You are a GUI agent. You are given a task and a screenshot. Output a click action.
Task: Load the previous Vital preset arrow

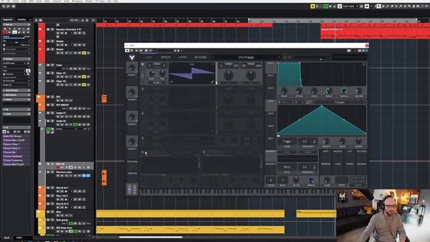(214, 57)
